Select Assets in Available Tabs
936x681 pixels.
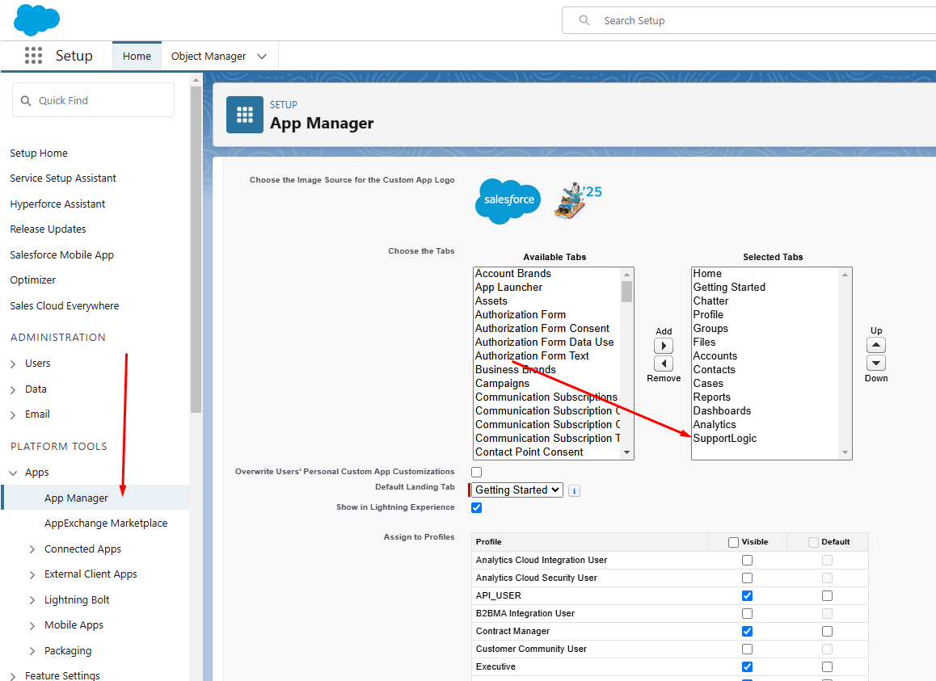click(x=491, y=301)
